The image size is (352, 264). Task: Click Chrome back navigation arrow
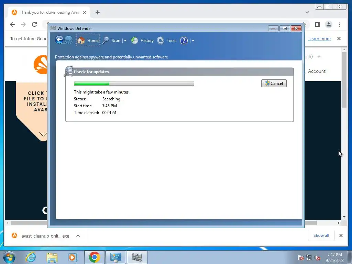point(12,24)
